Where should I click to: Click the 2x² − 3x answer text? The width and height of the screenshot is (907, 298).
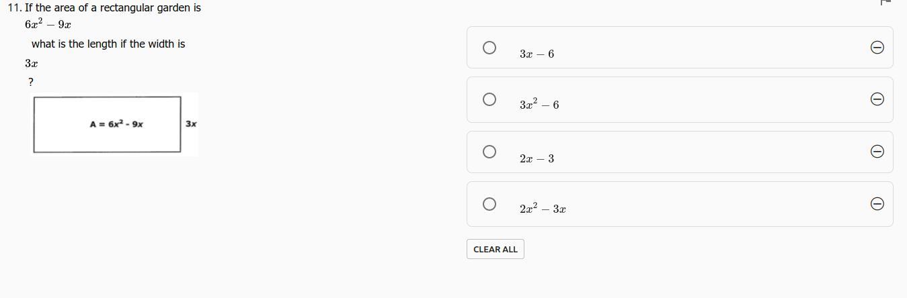pos(542,209)
